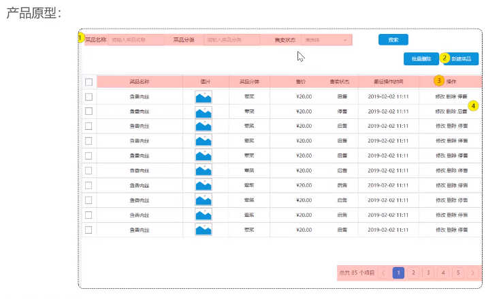Click 删除 in the first dish row
This screenshot has height=299, width=499.
point(451,96)
